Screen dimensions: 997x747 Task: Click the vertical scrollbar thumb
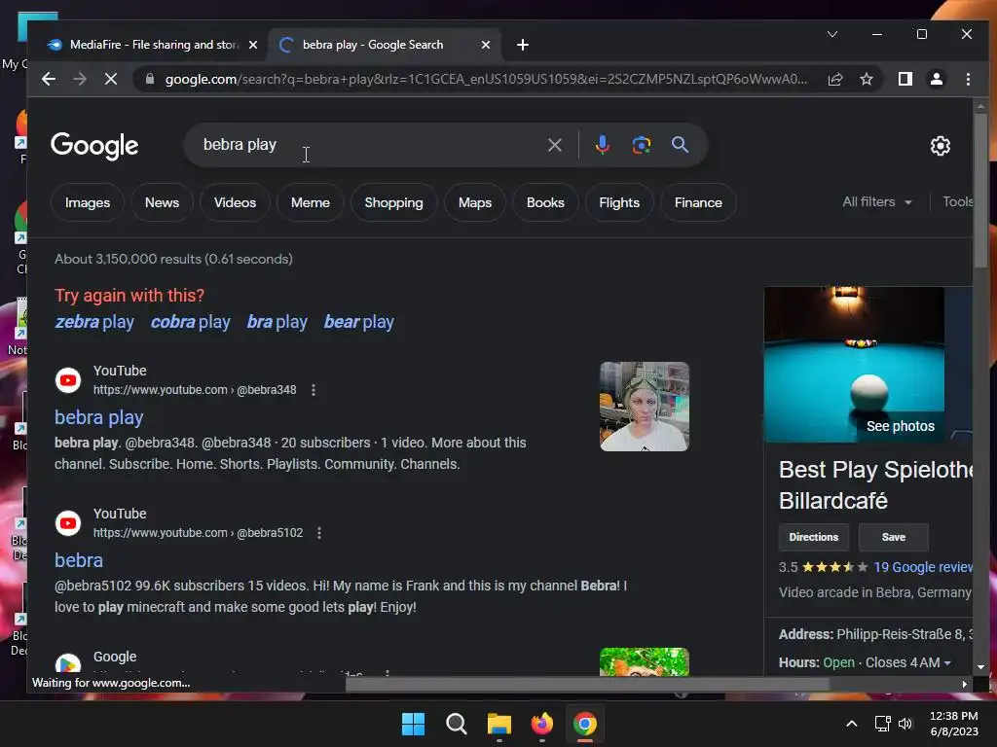(980, 191)
